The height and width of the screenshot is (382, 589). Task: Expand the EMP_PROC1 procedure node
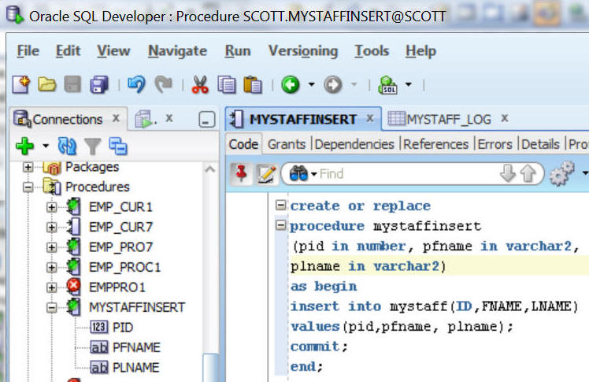[52, 267]
